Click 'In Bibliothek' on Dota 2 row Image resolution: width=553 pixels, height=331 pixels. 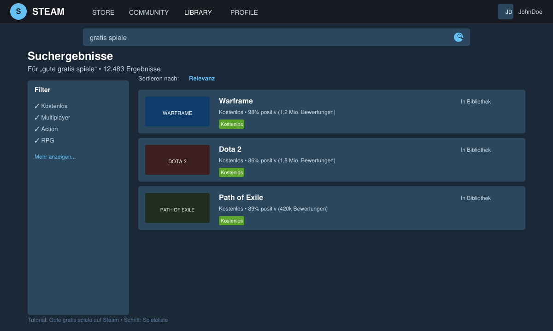coord(476,150)
